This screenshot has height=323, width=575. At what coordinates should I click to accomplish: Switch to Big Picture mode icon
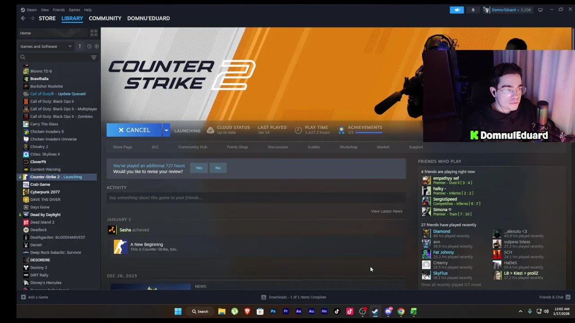point(540,10)
